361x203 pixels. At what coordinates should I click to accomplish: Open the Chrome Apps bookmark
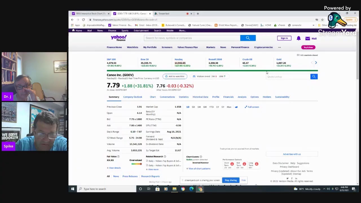point(76,25)
